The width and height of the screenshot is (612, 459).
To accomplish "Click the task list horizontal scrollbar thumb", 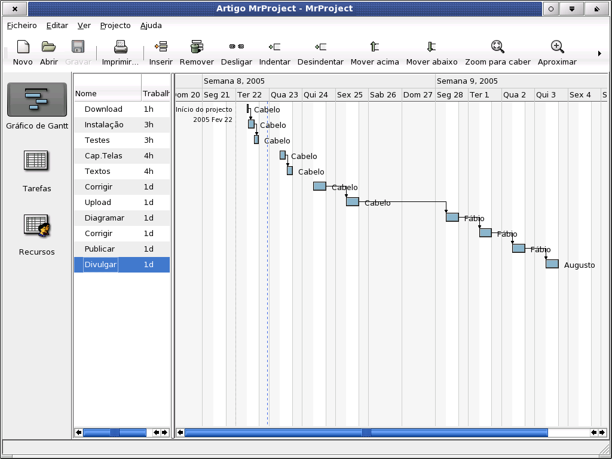I will point(115,433).
